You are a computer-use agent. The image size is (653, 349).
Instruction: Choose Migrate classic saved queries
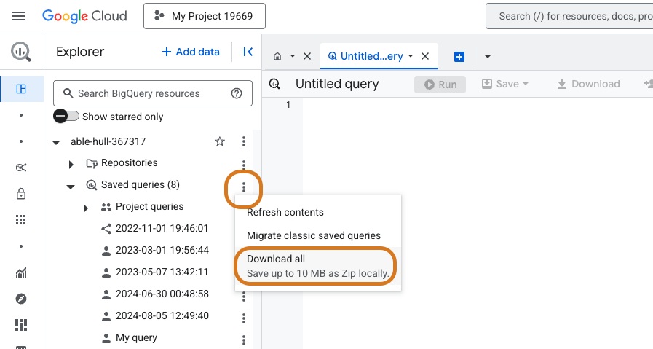point(317,235)
